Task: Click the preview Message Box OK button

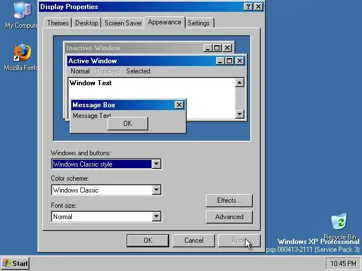Action: tap(128, 124)
